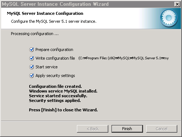Click the configuration file path text
182x137 pixels.
point(123,58)
